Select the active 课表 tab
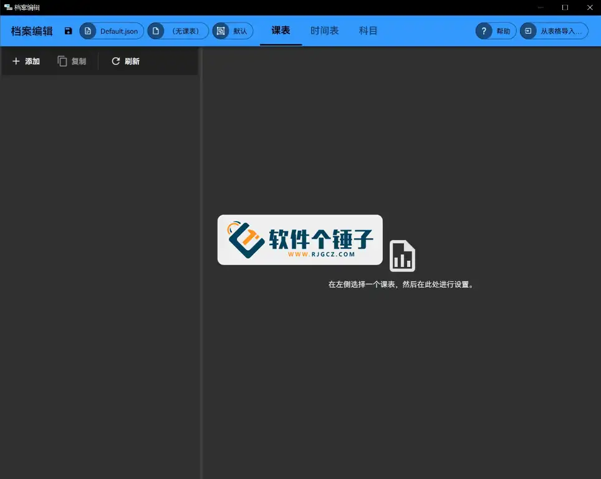The width and height of the screenshot is (601, 479). pyautogui.click(x=281, y=31)
